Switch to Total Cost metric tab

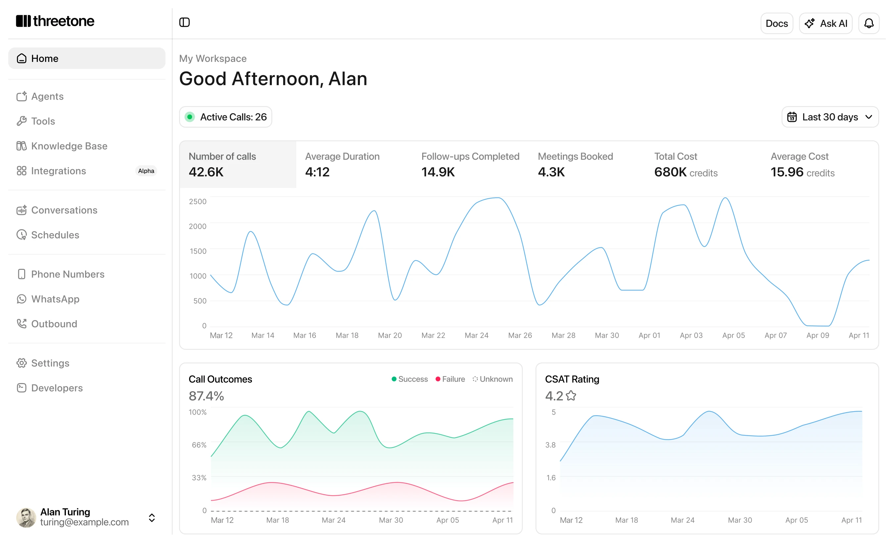[x=704, y=165]
